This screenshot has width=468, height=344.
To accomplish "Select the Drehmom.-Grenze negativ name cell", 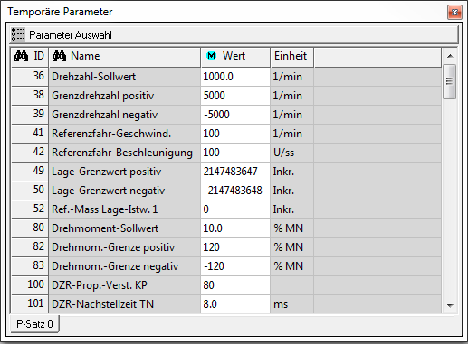I will pyautogui.click(x=125, y=266).
